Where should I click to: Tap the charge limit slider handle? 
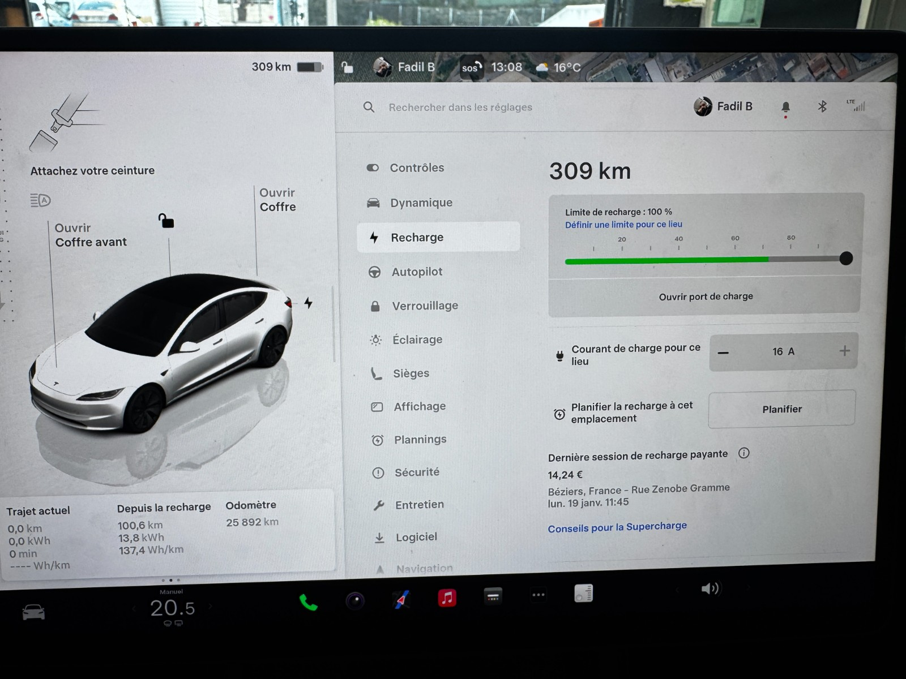point(846,259)
